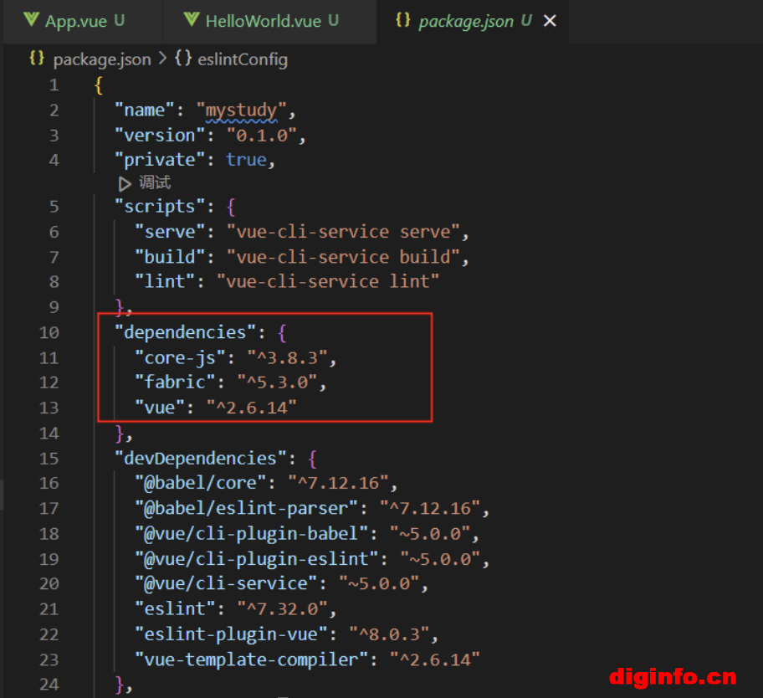Click the "@babel/core" key

click(x=201, y=483)
